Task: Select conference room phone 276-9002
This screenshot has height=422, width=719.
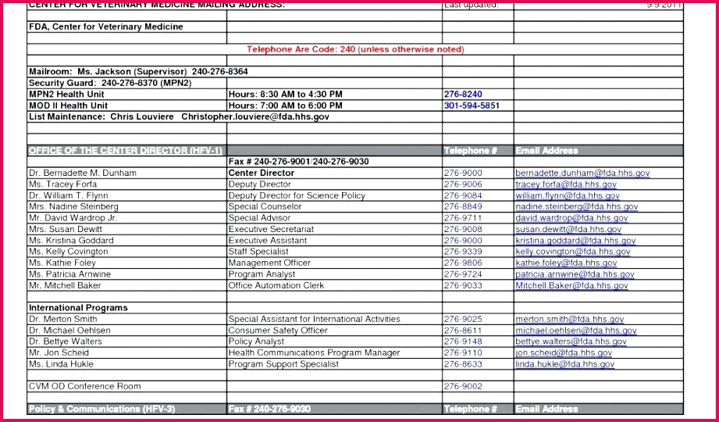Action: tap(463, 387)
